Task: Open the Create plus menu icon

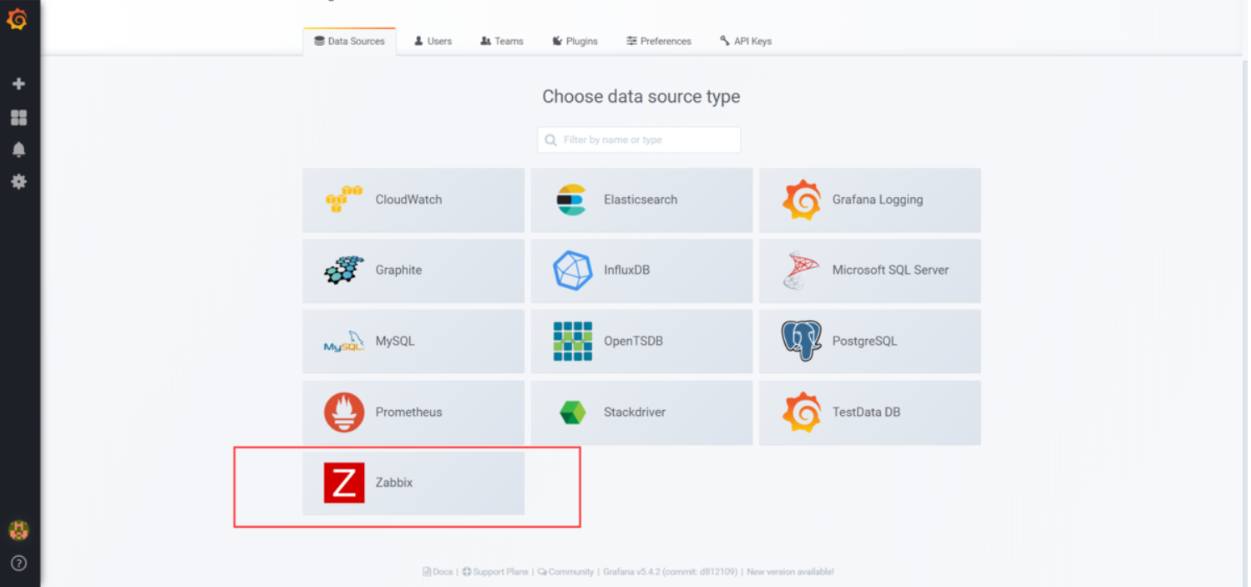Action: 18,83
